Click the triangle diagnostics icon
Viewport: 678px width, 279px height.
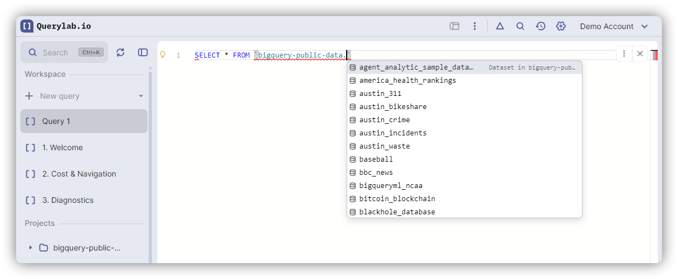(x=500, y=26)
